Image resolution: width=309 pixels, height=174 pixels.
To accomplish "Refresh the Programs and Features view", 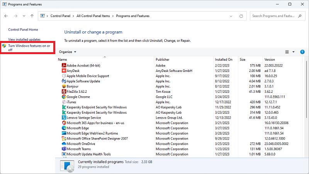I will point(241,16).
